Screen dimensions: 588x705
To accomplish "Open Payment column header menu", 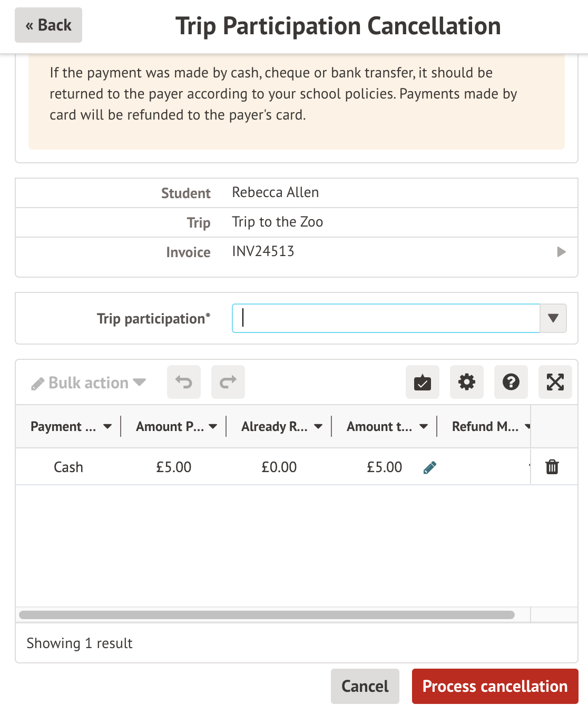I will coord(107,427).
